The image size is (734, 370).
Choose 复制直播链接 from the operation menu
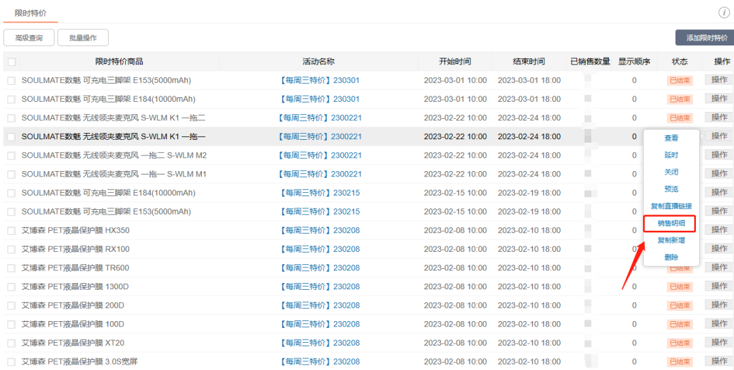tap(671, 206)
